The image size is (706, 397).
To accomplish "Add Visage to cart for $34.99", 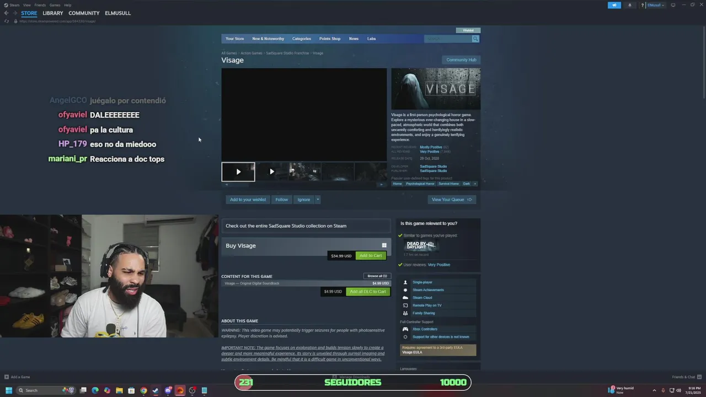I will pyautogui.click(x=371, y=256).
